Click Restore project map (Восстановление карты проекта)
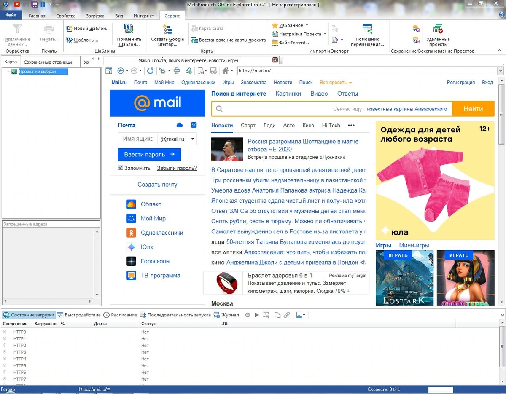Image resolution: width=506 pixels, height=394 pixels. (x=229, y=40)
